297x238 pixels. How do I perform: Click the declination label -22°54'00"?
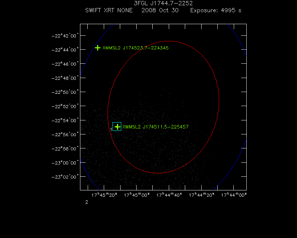click(x=65, y=120)
